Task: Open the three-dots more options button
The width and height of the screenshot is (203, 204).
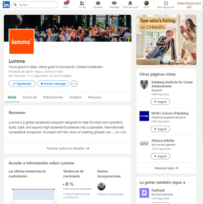Action: (x=74, y=84)
